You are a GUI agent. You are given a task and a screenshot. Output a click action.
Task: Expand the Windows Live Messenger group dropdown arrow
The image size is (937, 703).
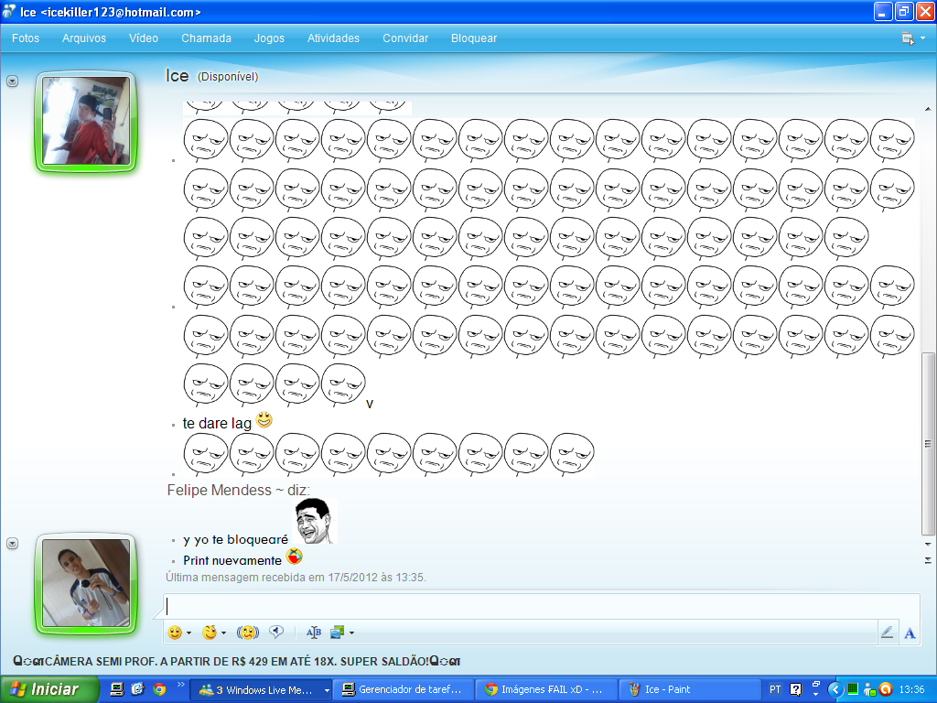(x=327, y=690)
